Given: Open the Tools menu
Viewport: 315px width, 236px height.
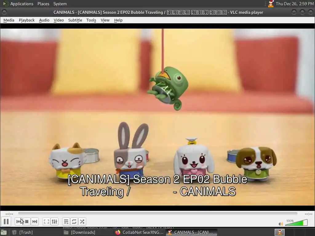Looking at the screenshot, I should (x=91, y=20).
